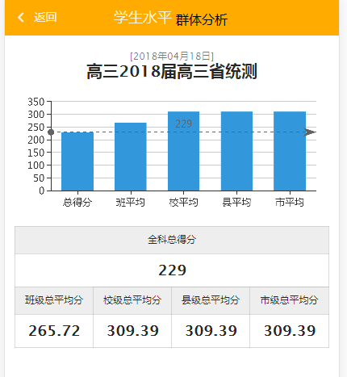Click the 市平均 x-axis label
The image size is (347, 377).
click(290, 202)
